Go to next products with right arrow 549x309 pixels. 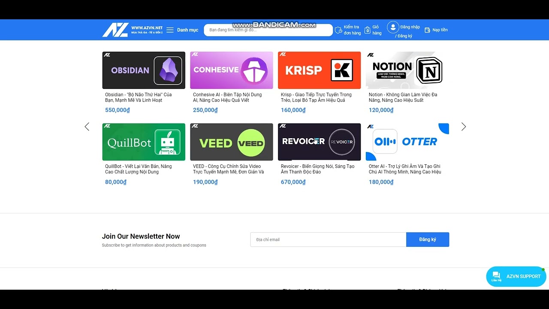tap(464, 127)
